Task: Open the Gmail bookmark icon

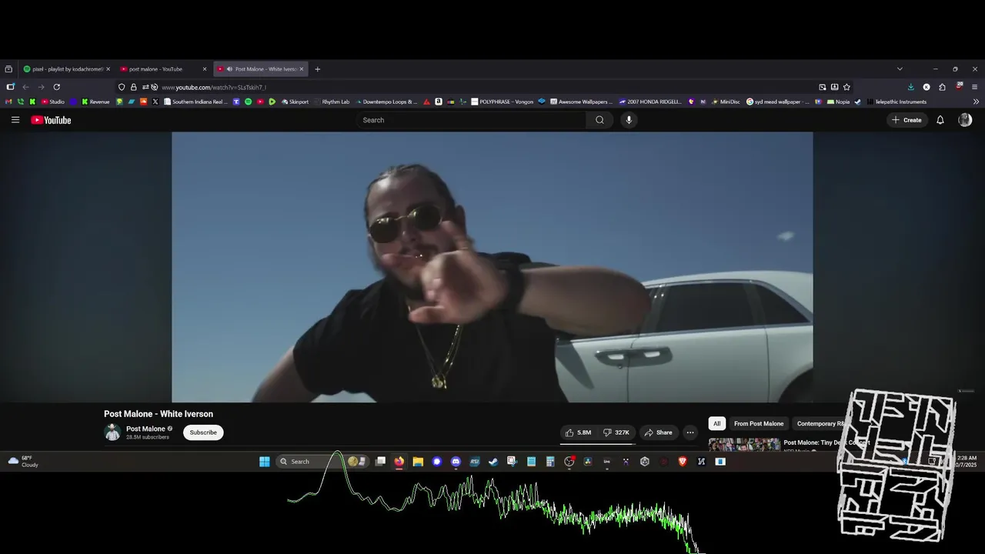Action: coord(8,102)
